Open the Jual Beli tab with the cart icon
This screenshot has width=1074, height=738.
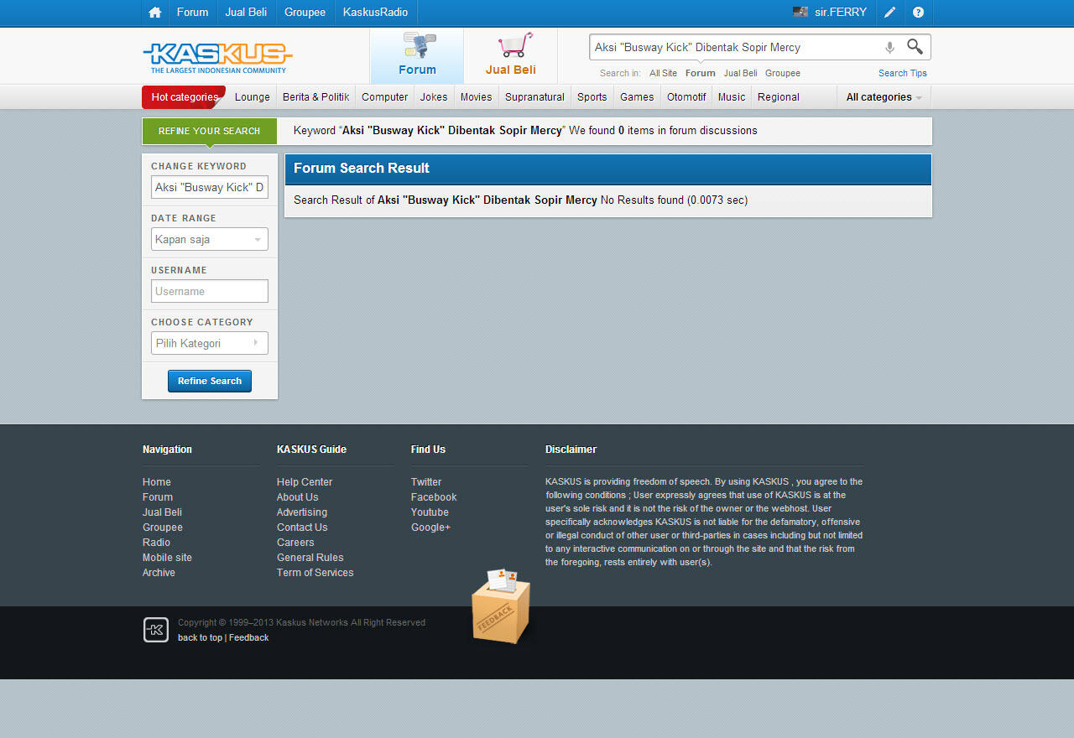click(x=510, y=56)
